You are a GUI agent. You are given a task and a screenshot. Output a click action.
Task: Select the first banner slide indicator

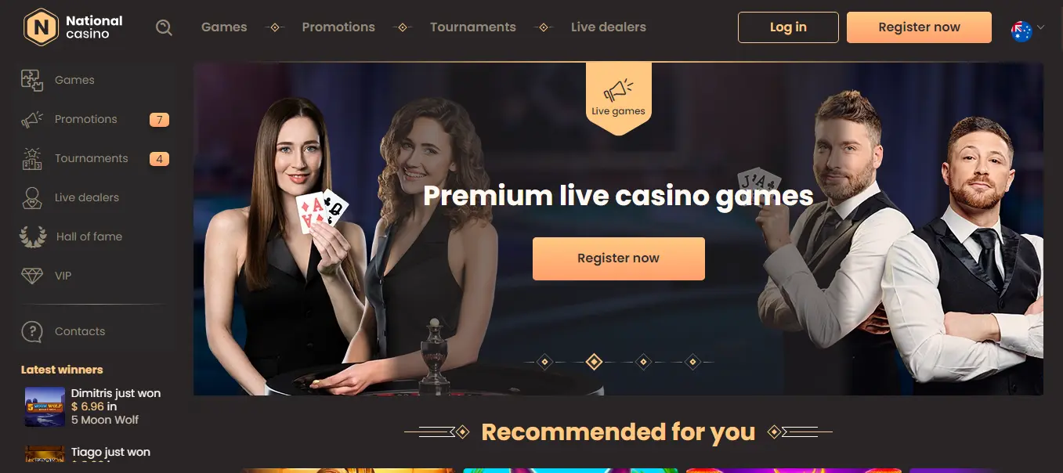click(x=545, y=362)
